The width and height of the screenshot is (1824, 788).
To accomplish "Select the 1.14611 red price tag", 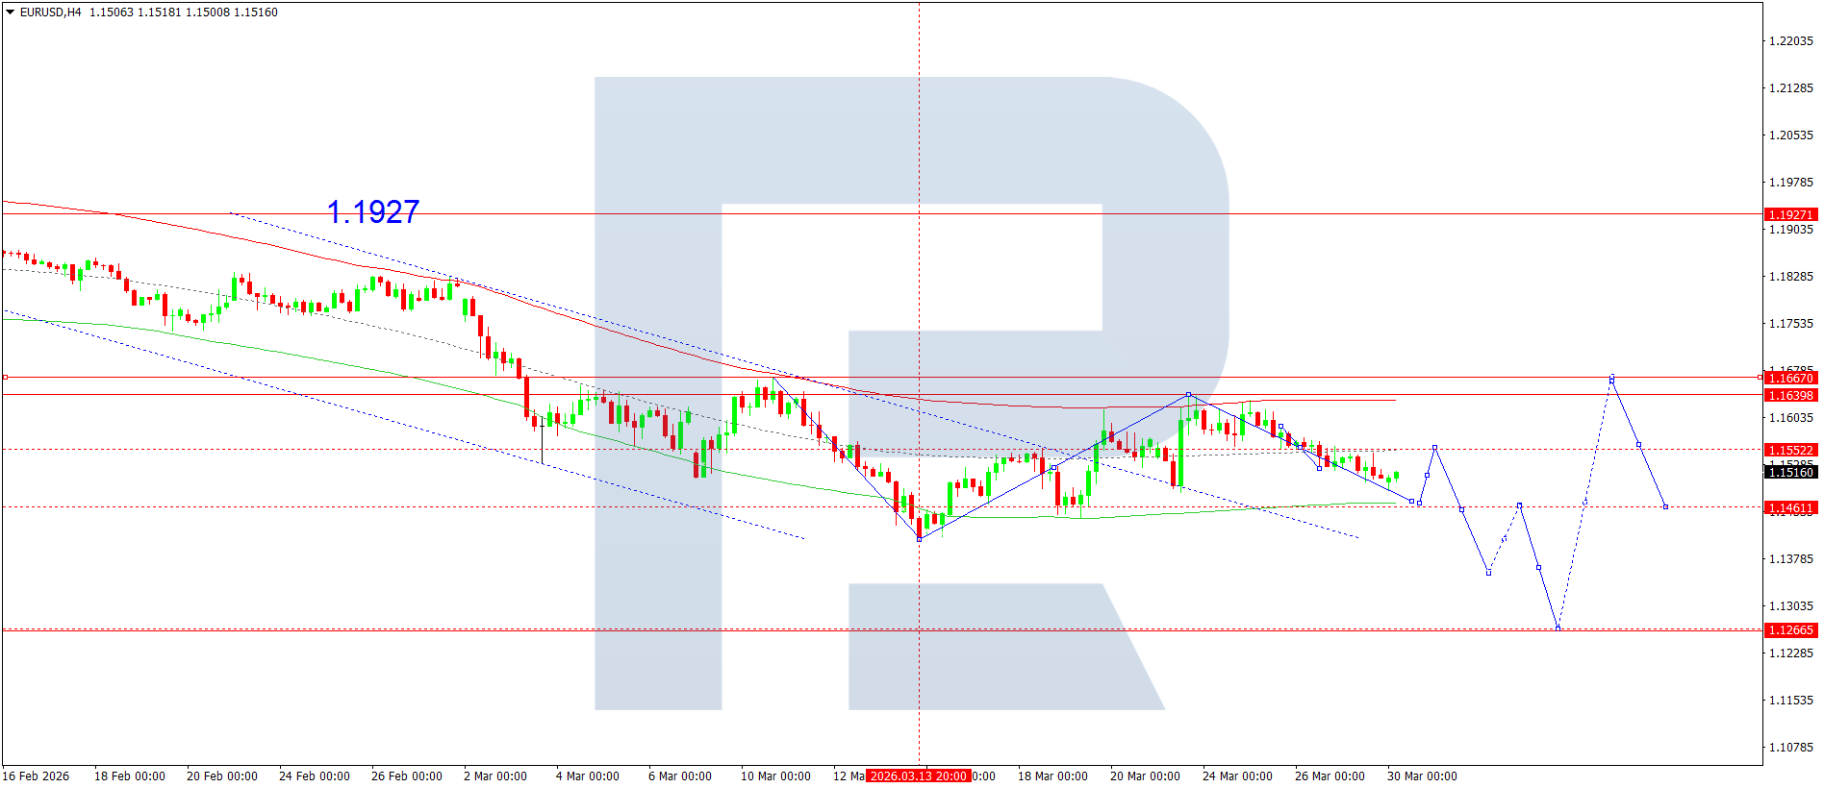I will pyautogui.click(x=1789, y=507).
